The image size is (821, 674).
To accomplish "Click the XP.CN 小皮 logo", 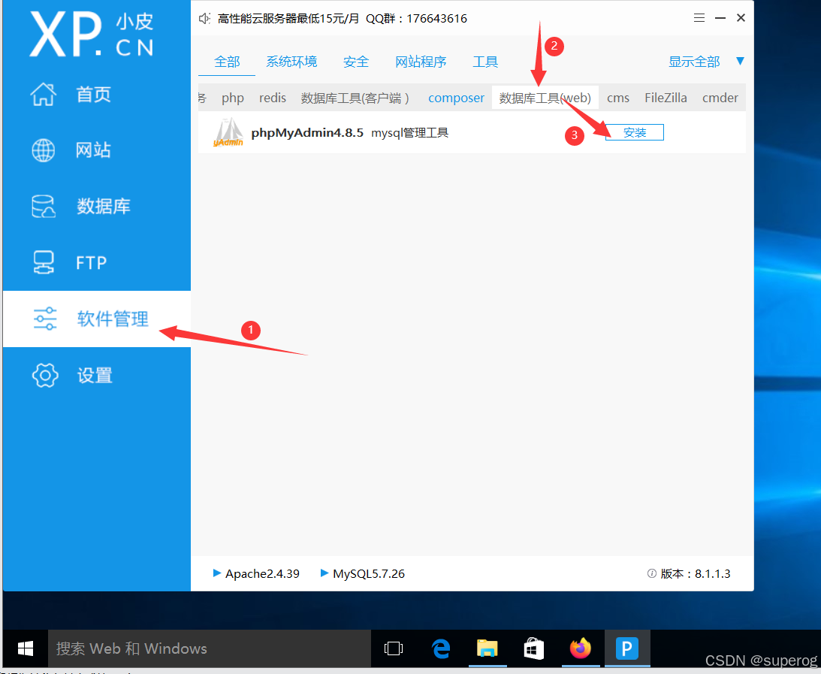I will pos(92,34).
